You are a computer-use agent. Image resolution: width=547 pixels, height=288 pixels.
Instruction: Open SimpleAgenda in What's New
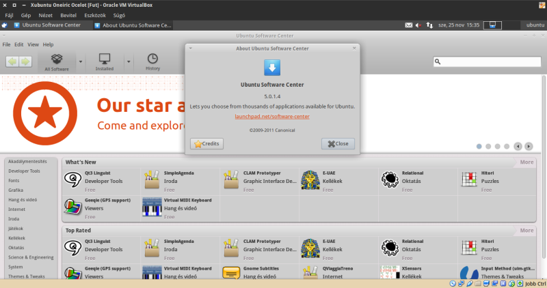click(x=181, y=181)
